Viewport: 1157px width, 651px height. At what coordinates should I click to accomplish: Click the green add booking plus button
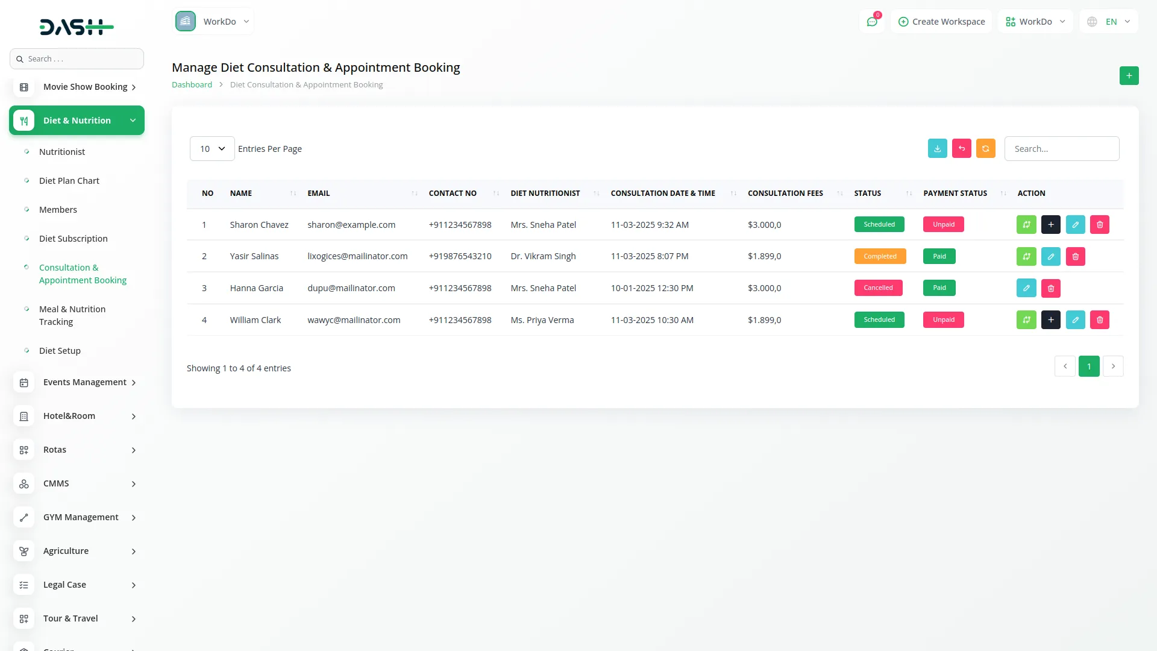coord(1129,76)
